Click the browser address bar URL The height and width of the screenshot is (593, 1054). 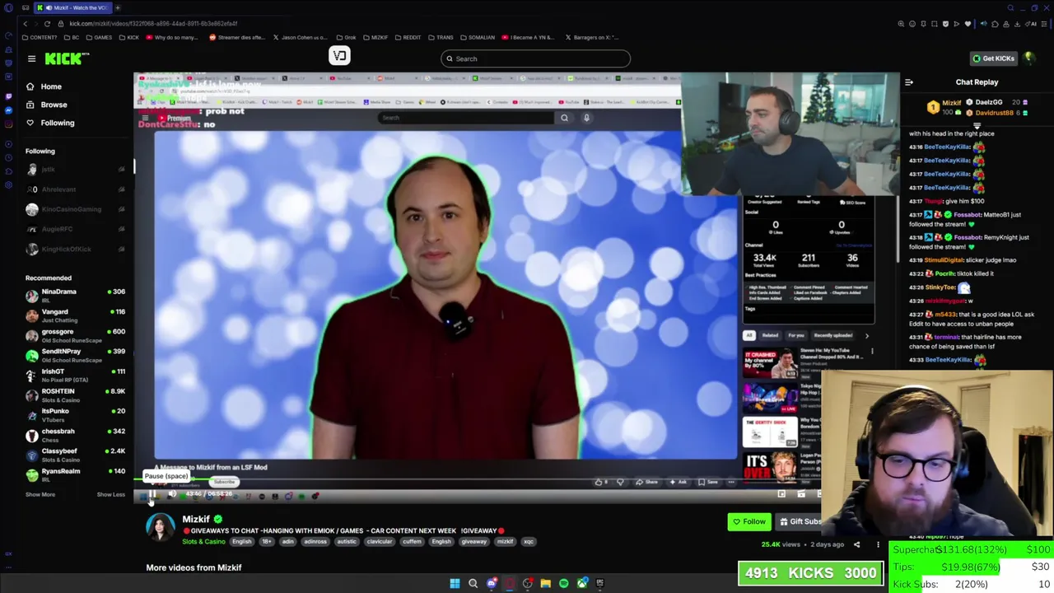pos(153,24)
